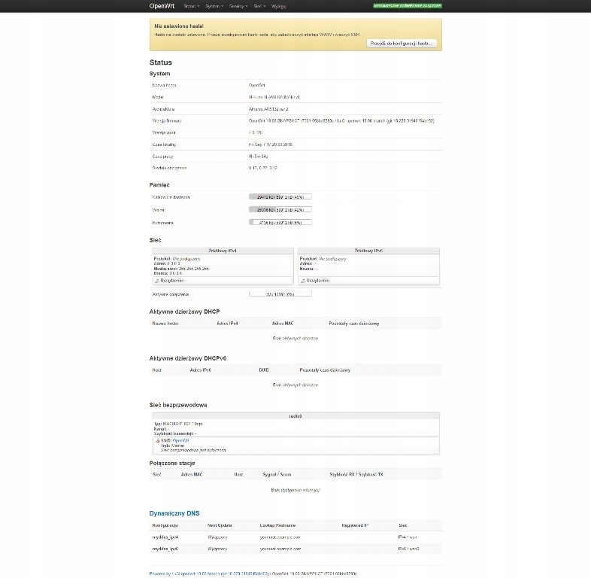
Task: Click the radio0 panel header
Action: 295,416
